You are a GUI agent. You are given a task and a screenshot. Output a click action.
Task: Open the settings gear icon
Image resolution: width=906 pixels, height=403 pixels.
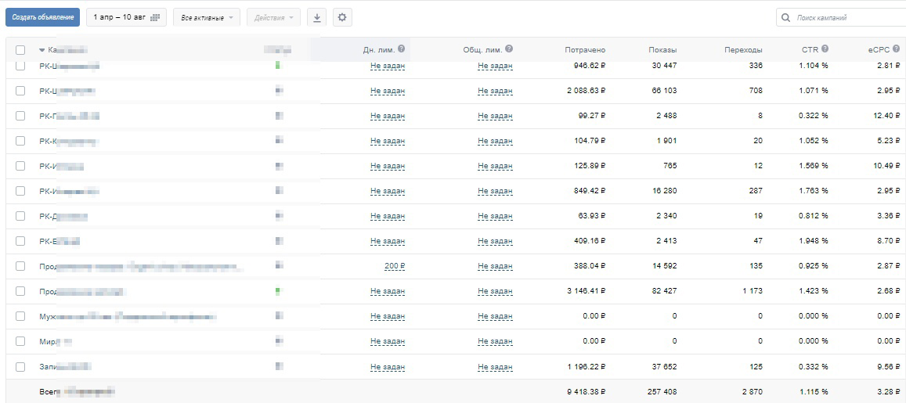[342, 17]
